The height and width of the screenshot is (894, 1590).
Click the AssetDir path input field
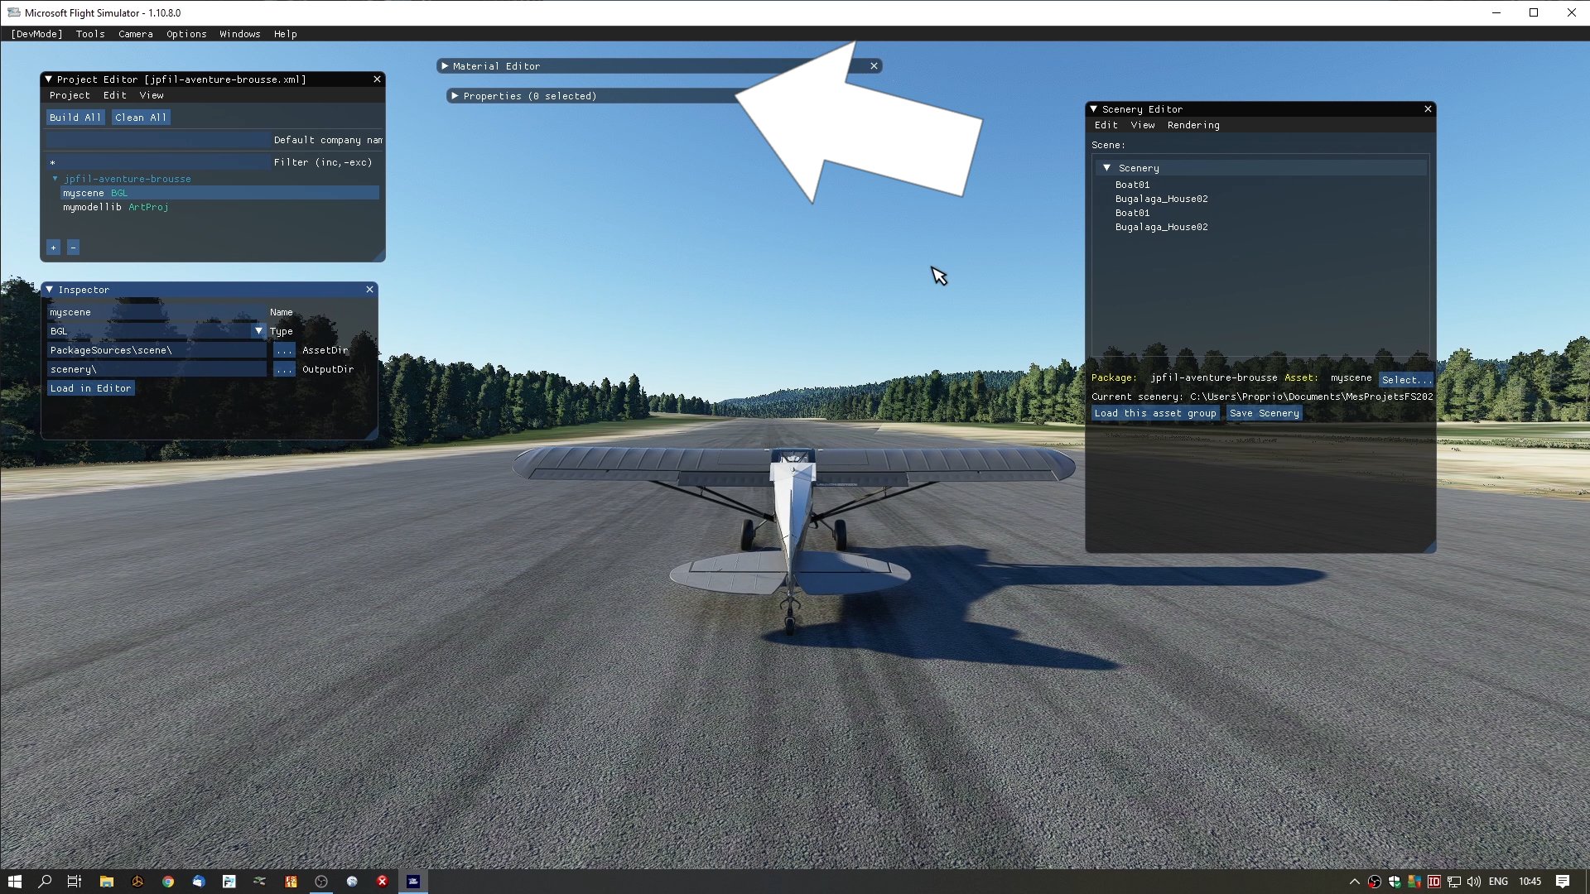(156, 350)
